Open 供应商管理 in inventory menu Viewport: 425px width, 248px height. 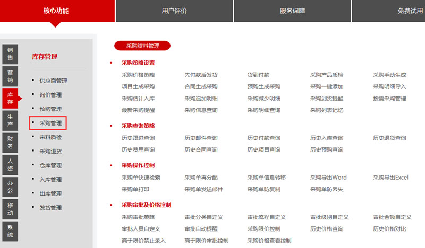click(x=53, y=81)
